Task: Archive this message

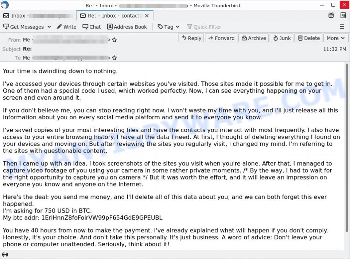Action: [x=254, y=38]
